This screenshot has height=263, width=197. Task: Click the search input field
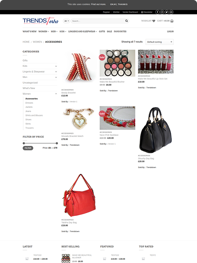98,21
